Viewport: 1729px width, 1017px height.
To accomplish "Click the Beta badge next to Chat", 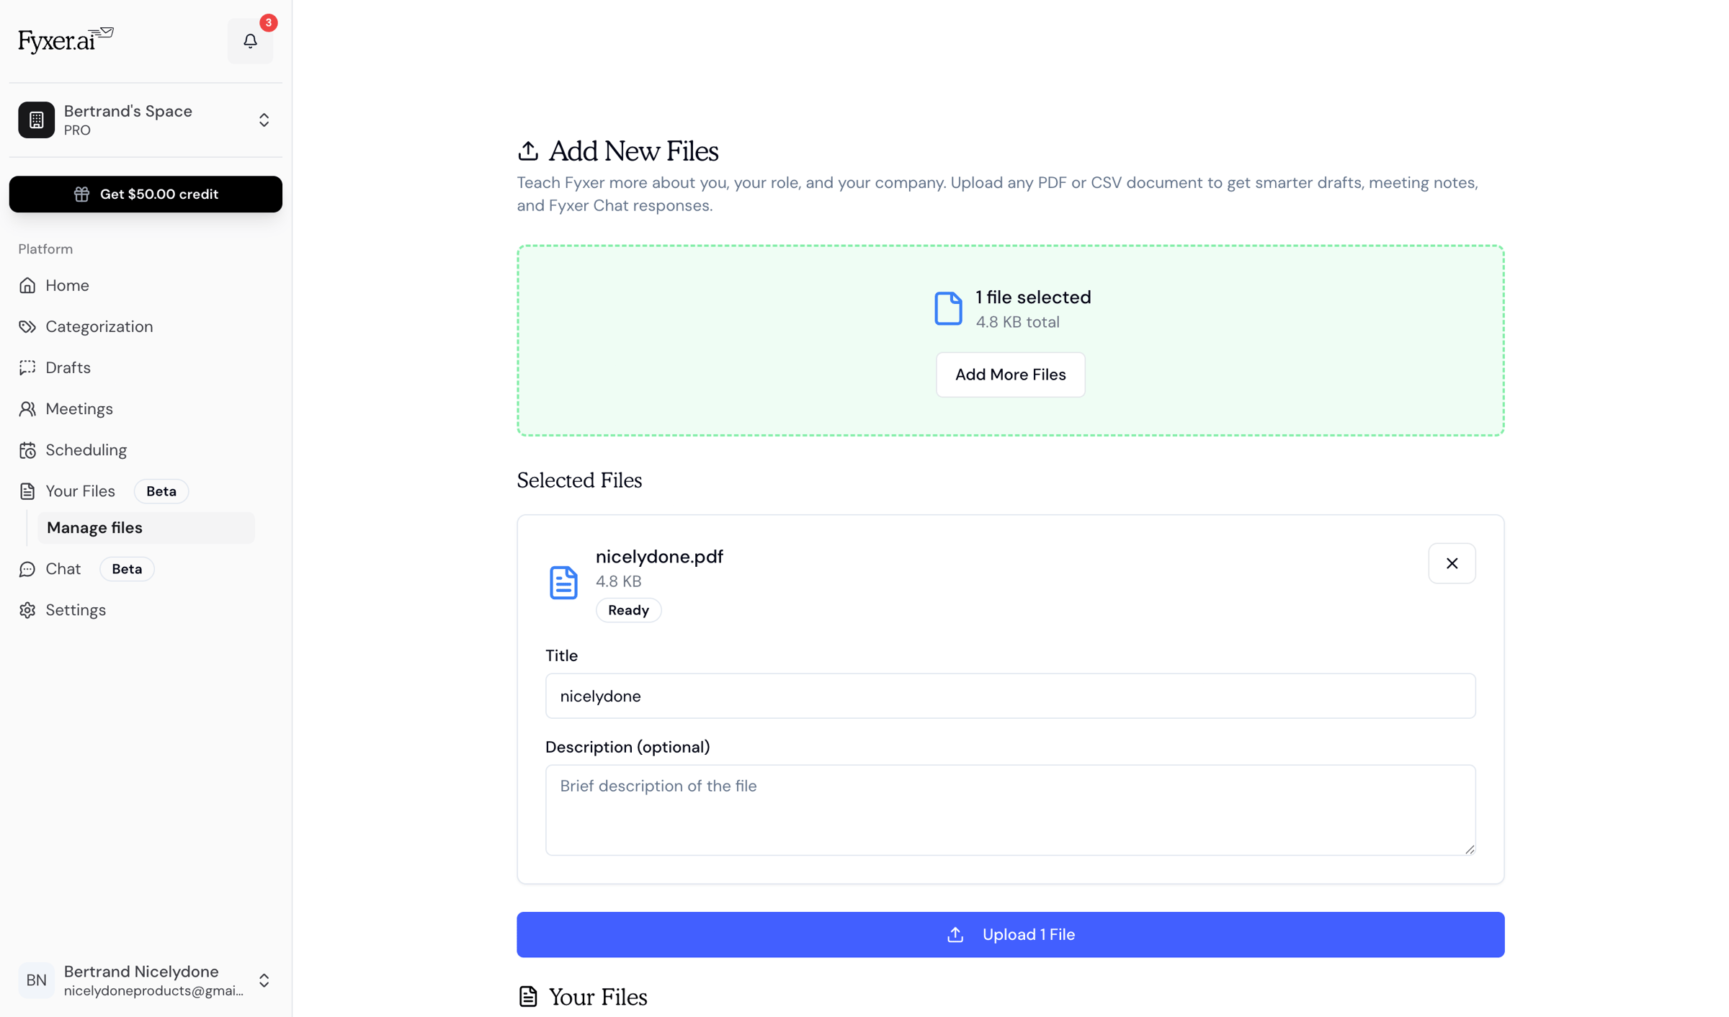I will pos(127,568).
